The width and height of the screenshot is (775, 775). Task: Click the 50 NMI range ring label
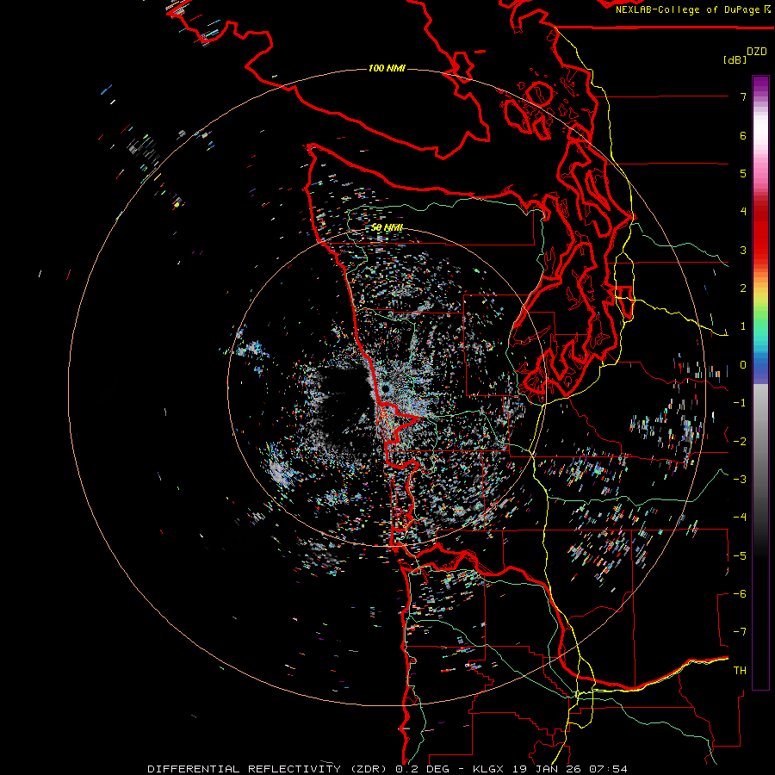click(387, 228)
